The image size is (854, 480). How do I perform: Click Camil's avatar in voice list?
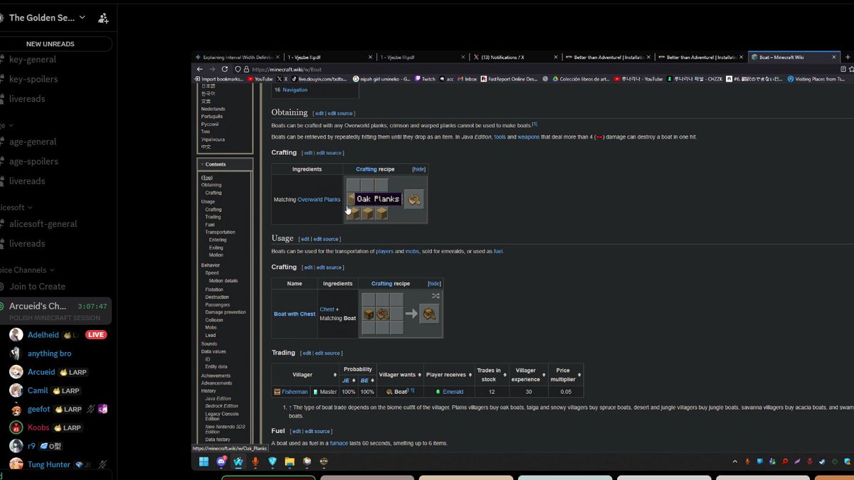pos(16,390)
